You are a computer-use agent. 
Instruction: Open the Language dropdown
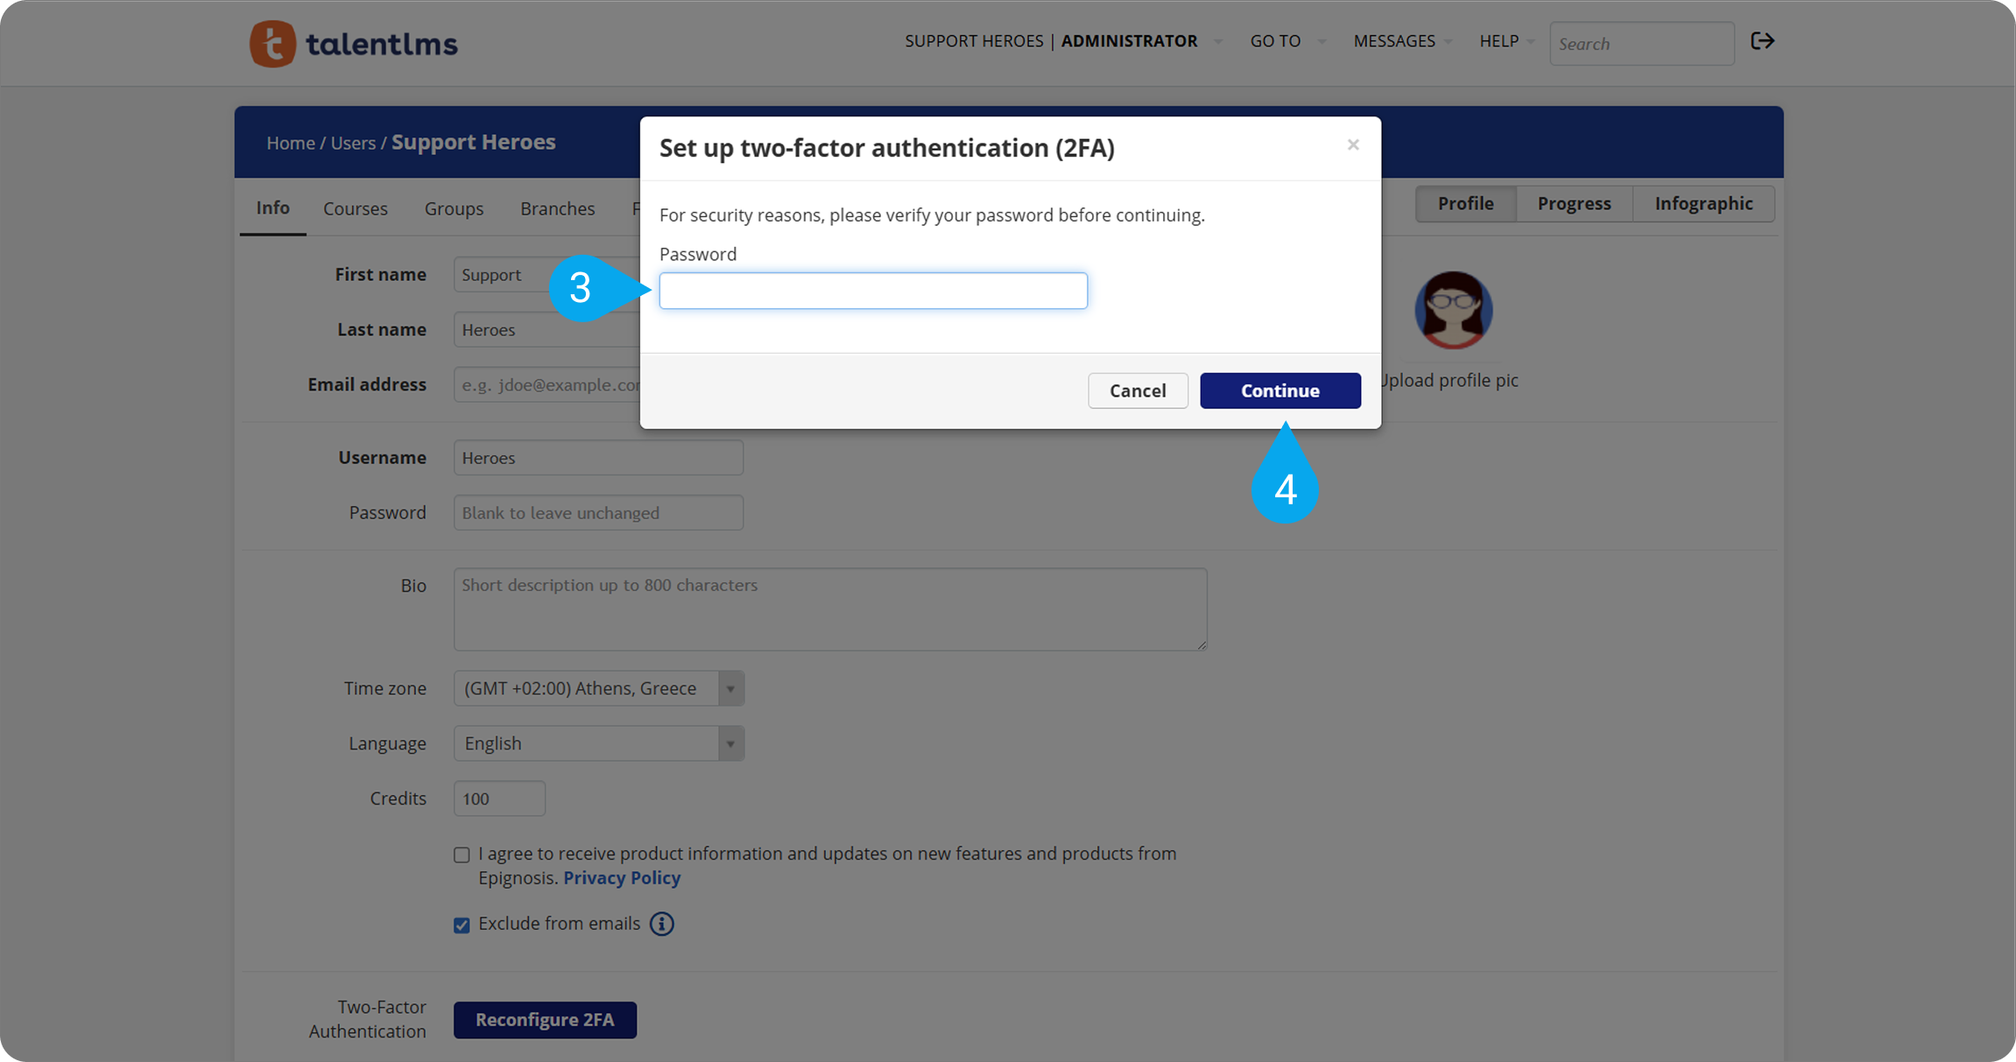pyautogui.click(x=598, y=743)
